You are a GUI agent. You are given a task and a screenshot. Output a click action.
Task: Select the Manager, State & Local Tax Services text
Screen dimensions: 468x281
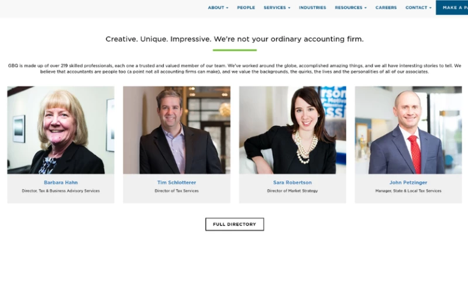tap(408, 191)
